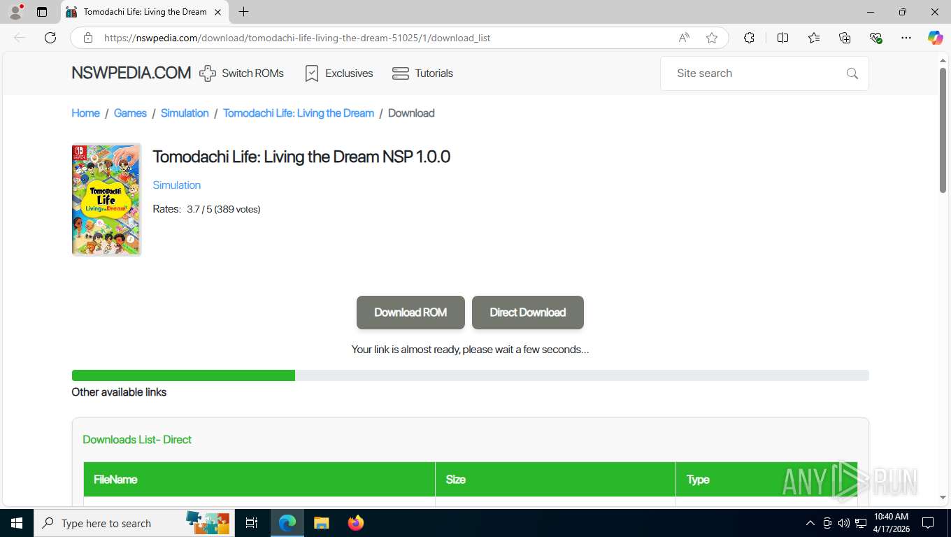951x537 pixels.
Task: Open the Switch ROMs menu
Action: pyautogui.click(x=241, y=73)
